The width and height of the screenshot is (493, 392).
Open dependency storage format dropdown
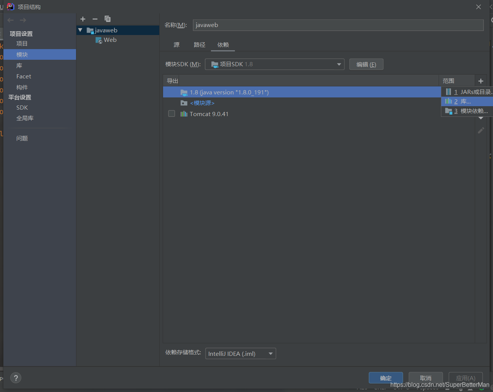point(241,354)
